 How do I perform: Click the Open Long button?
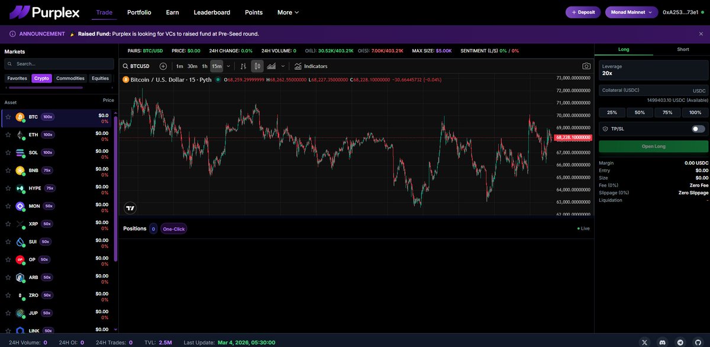pyautogui.click(x=653, y=146)
